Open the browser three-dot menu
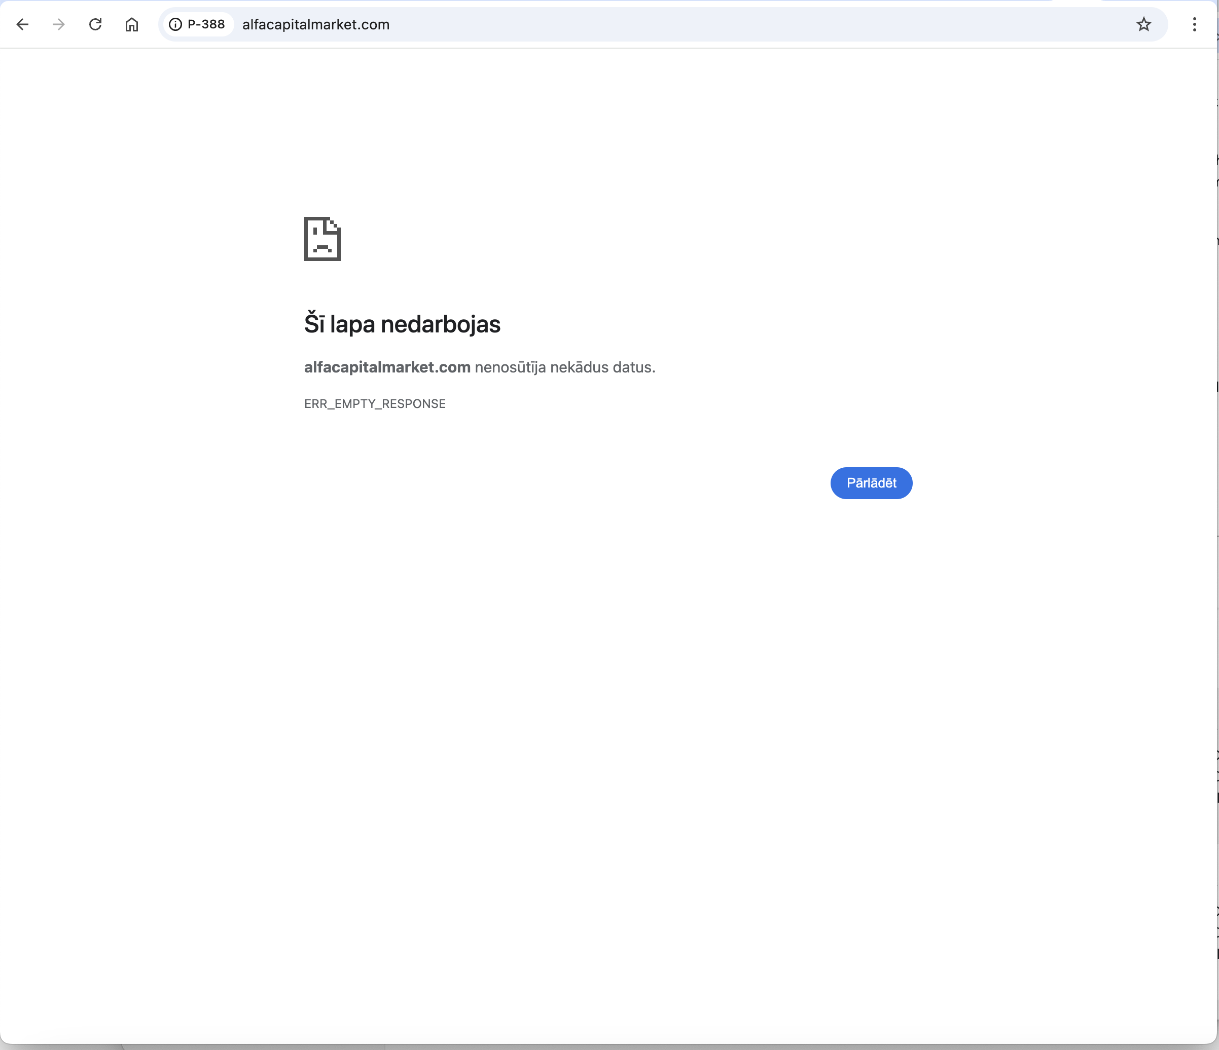The height and width of the screenshot is (1050, 1219). pyautogui.click(x=1194, y=24)
